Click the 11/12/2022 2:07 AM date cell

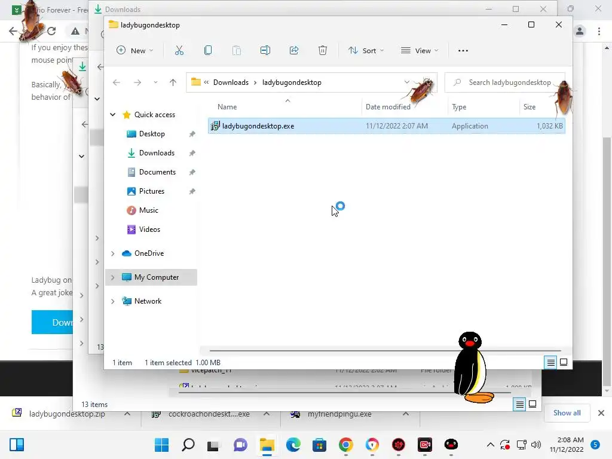tap(397, 126)
